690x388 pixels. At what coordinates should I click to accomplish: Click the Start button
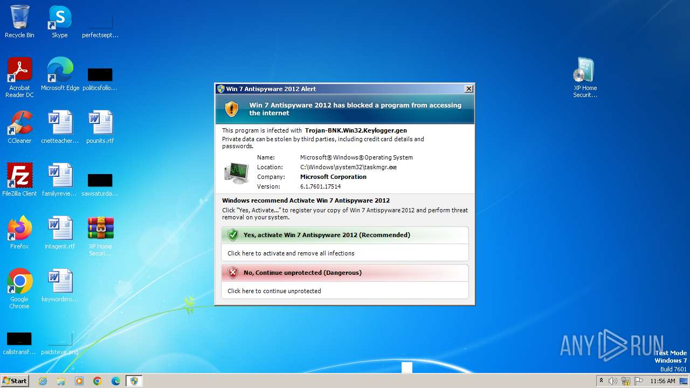click(x=15, y=380)
